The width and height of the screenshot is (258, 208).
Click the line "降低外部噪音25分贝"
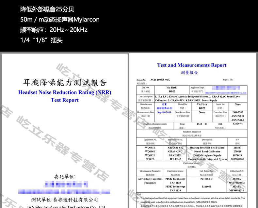[x=47, y=9]
